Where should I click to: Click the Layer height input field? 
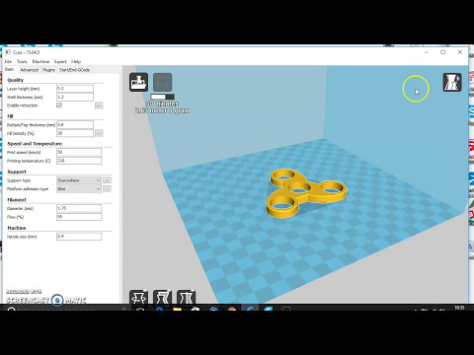click(75, 89)
